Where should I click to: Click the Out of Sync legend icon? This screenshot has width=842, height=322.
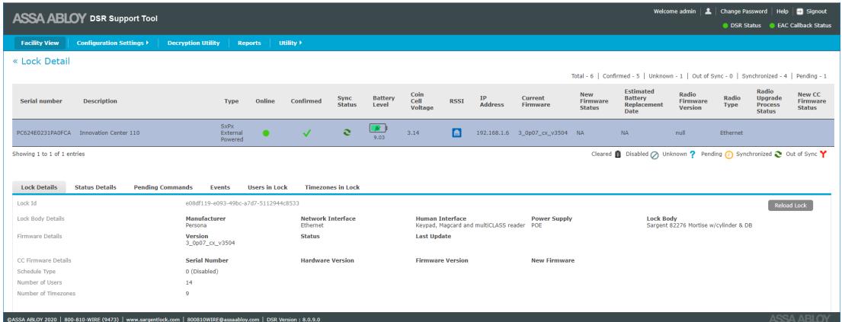tap(823, 155)
